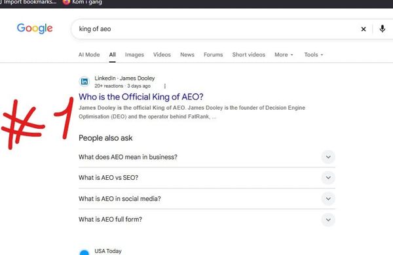Open Who is the Official King of AEO link
Viewport: 393px width, 255px height.
[x=141, y=97]
